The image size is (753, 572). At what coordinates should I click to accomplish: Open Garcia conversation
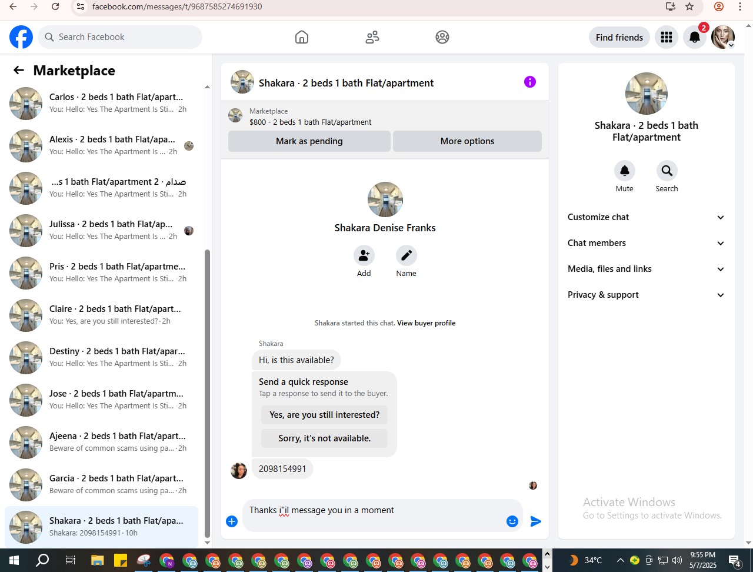point(102,485)
